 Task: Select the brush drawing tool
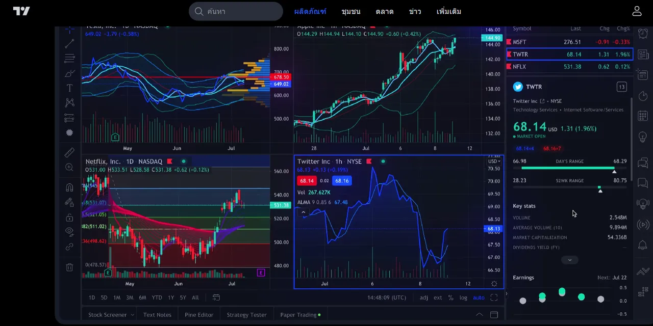click(69, 73)
